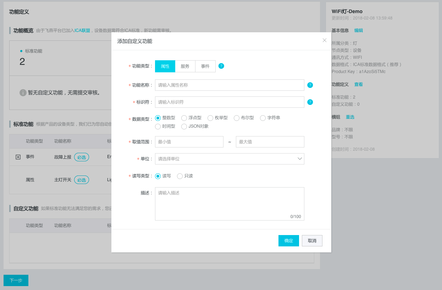The width and height of the screenshot is (442, 290).
Task: Open the 单位 unit dropdown
Action: pyautogui.click(x=229, y=159)
